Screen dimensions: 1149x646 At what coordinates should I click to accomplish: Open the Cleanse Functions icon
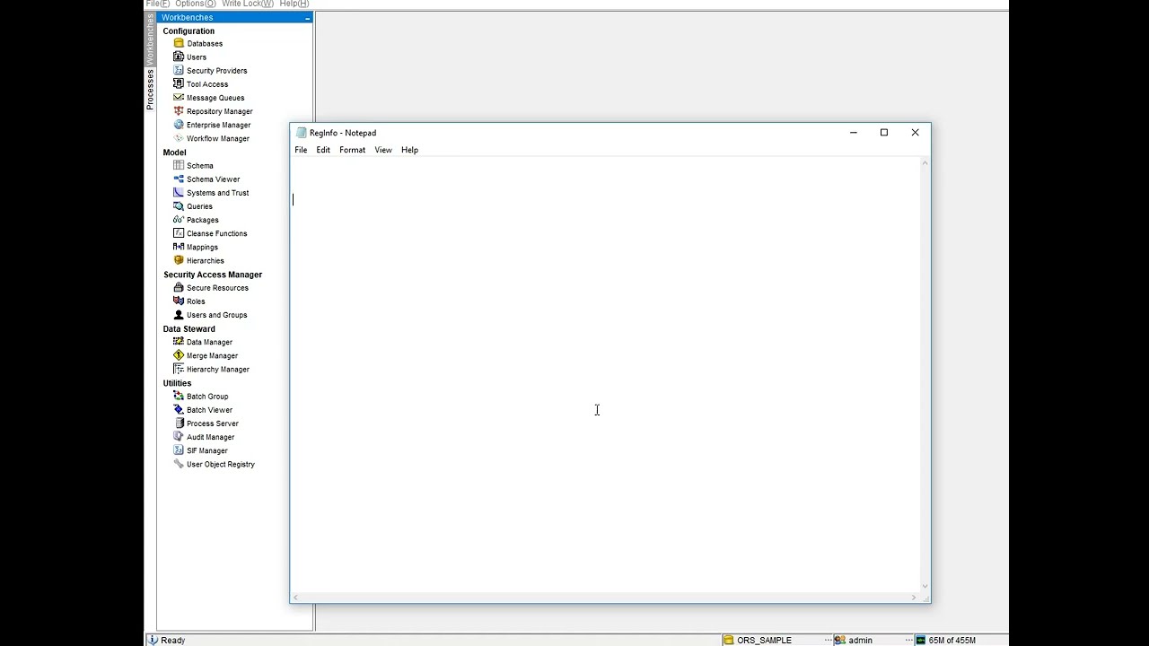[x=179, y=233]
